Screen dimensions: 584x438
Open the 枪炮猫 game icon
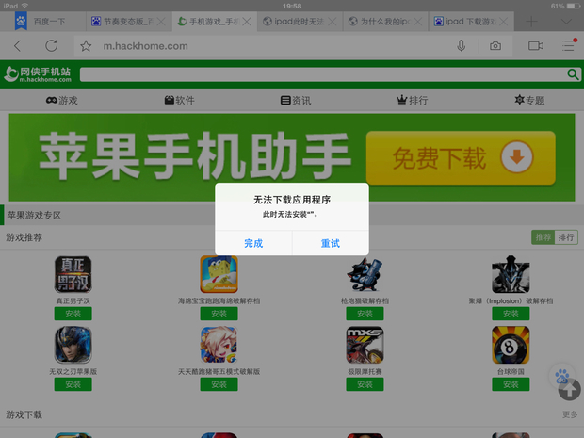pos(365,274)
